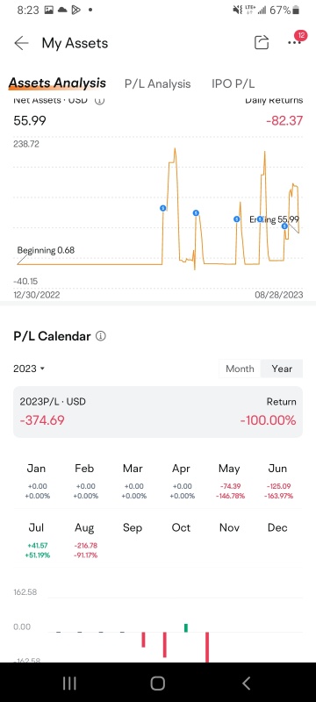Image resolution: width=316 pixels, height=702 pixels.
Task: Tap the back arrow next to My Assets
Action: 21,43
